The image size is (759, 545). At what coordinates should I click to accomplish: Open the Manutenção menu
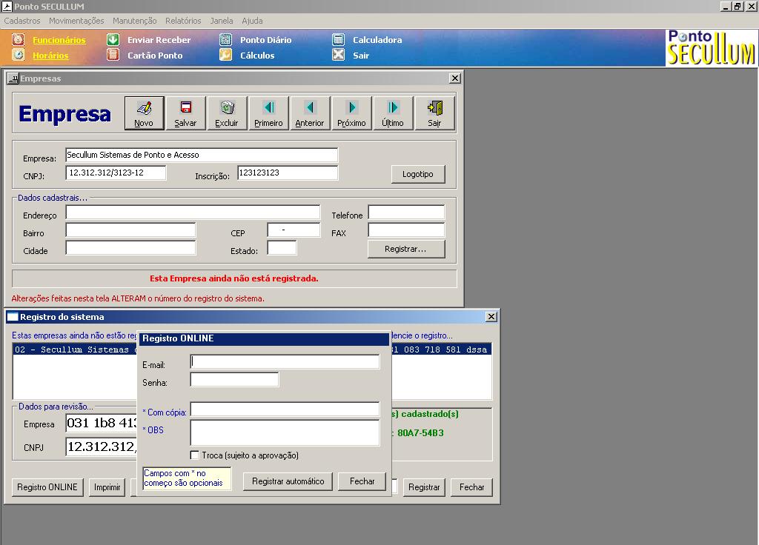[135, 21]
